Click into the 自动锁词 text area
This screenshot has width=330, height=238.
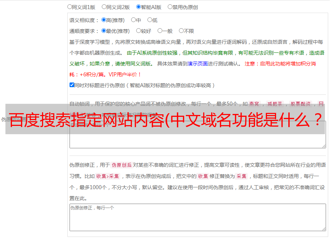(198, 135)
